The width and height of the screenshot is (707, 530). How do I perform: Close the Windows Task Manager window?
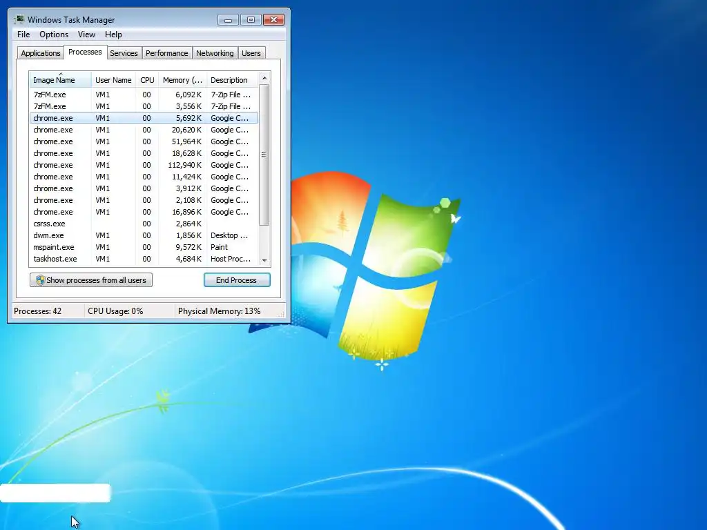coord(273,20)
